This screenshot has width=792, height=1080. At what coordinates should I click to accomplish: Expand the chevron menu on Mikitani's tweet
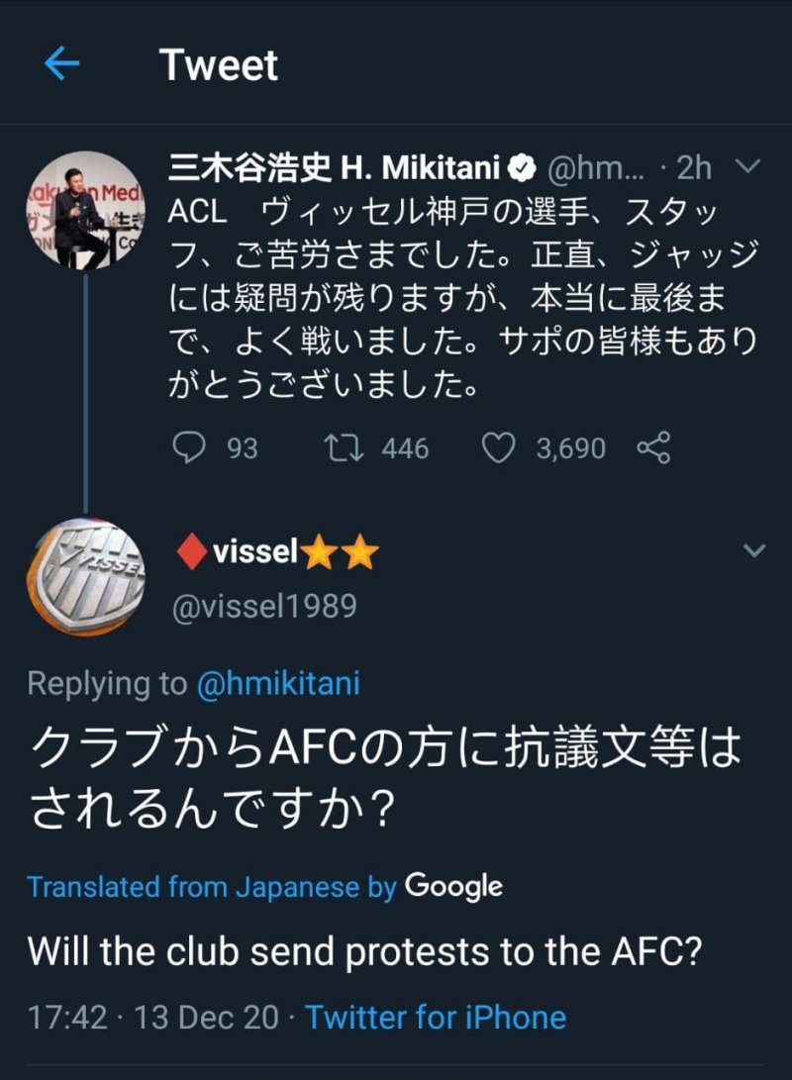click(749, 166)
